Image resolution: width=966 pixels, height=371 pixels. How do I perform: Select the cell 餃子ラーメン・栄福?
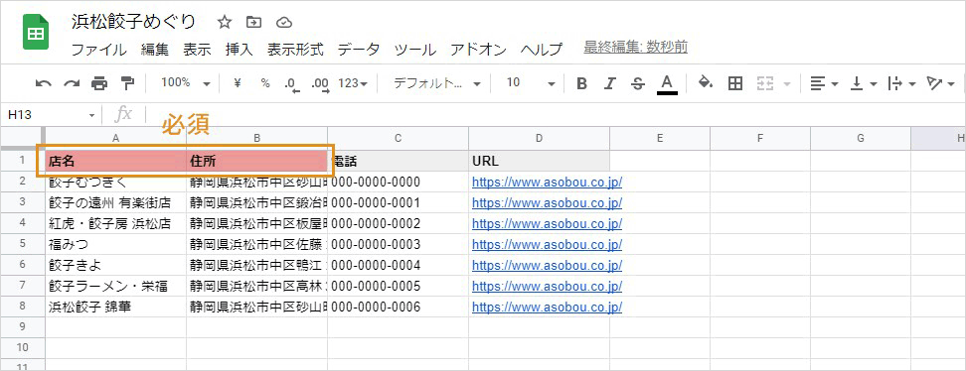pyautogui.click(x=116, y=286)
